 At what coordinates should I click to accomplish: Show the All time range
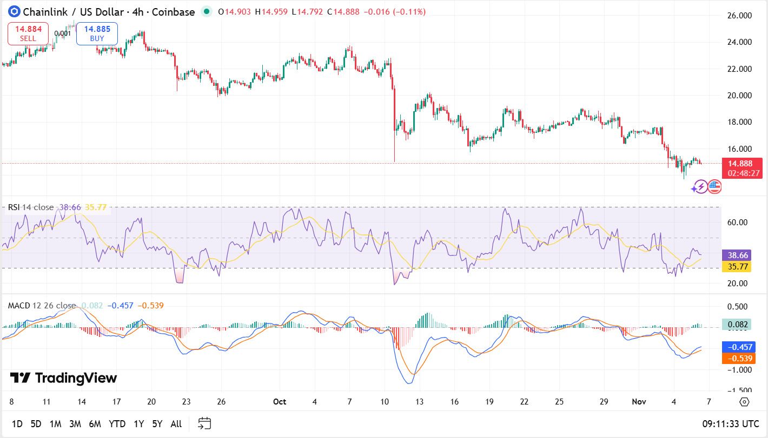click(176, 424)
